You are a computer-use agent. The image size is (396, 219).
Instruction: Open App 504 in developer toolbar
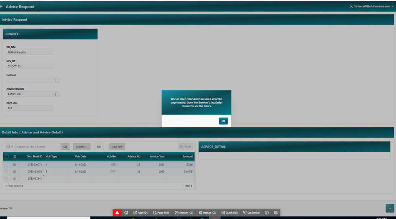point(140,212)
